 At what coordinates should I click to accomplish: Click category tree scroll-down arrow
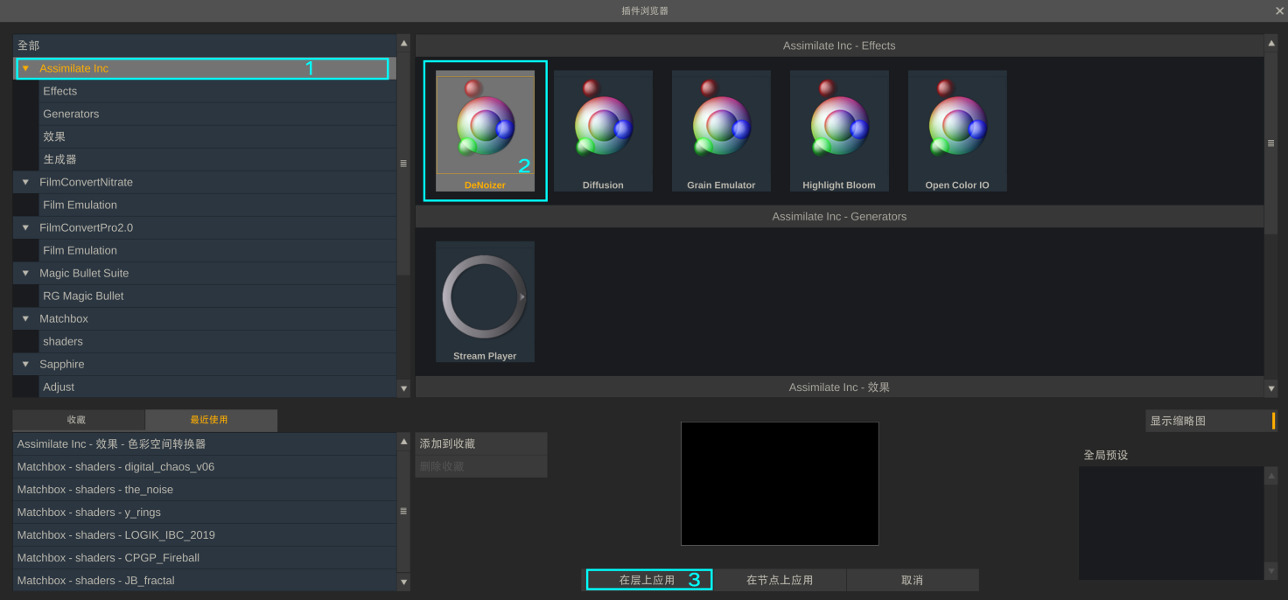403,388
